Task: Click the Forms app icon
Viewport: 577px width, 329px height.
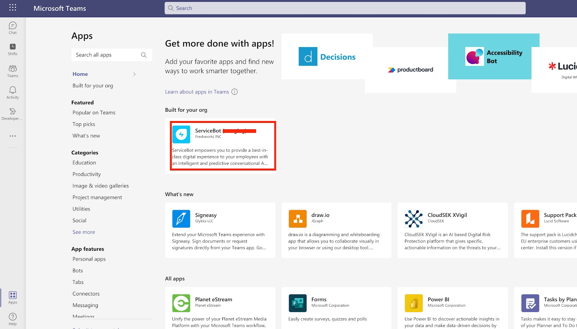Action: coord(298,303)
